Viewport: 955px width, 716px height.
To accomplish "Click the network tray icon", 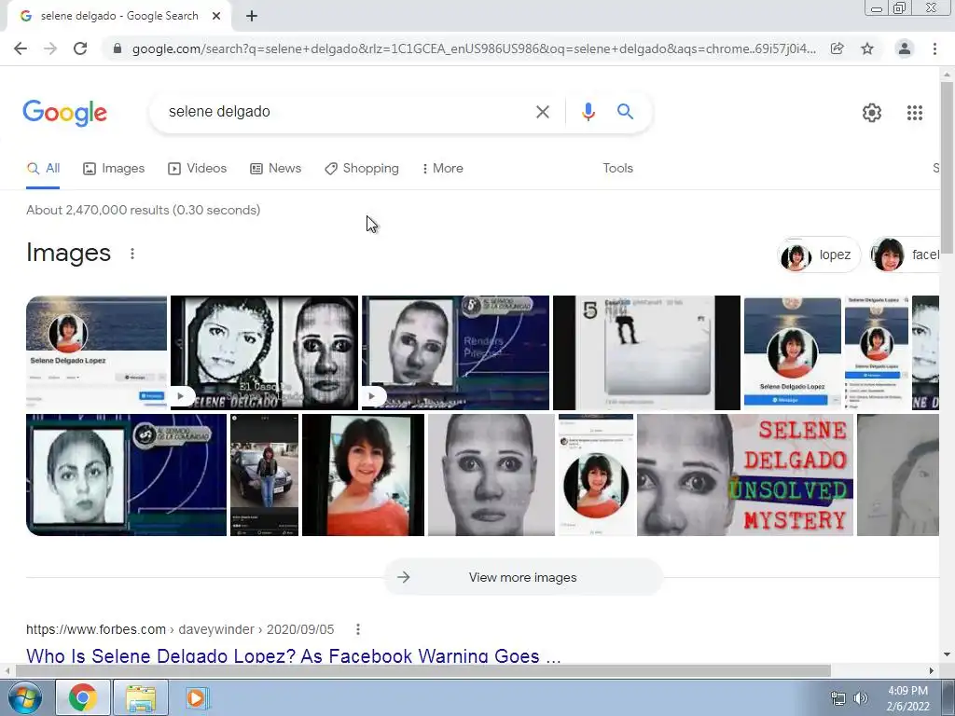I will point(838,698).
